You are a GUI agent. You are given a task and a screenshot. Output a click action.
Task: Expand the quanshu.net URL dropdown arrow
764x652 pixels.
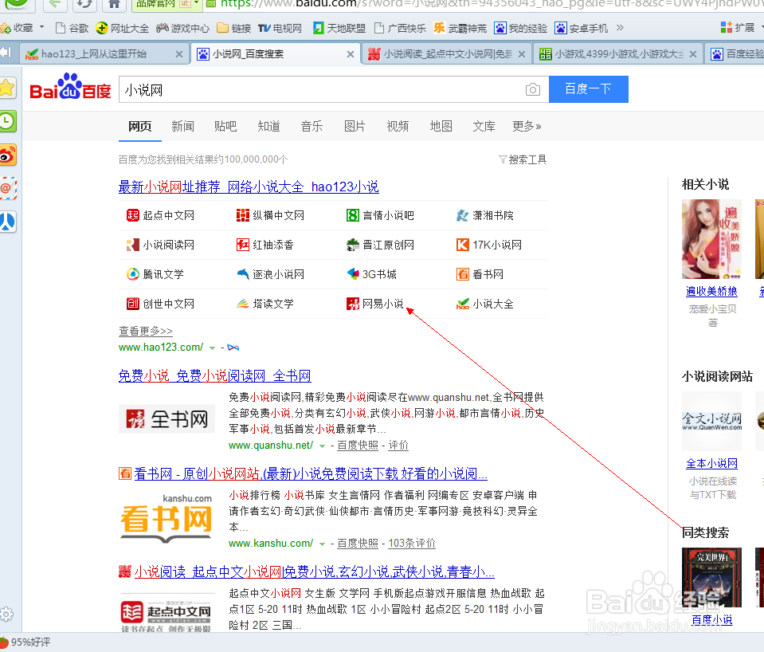coord(322,446)
